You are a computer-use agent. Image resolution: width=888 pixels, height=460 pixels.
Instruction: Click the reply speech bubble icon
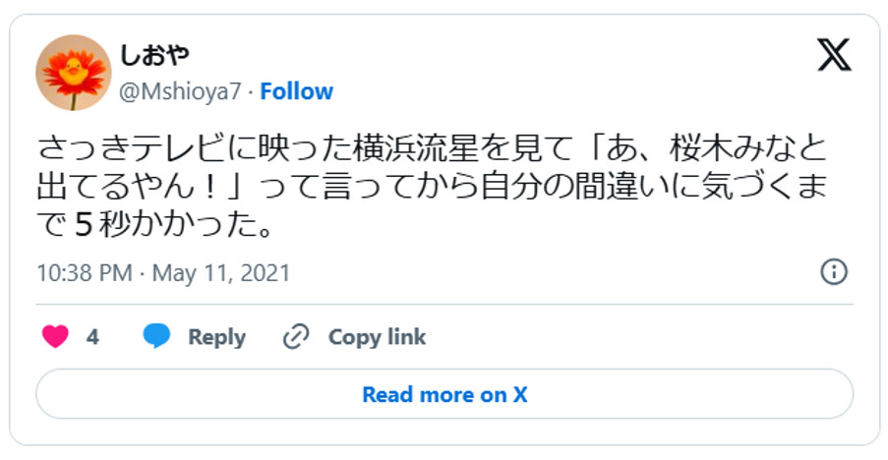(x=157, y=337)
